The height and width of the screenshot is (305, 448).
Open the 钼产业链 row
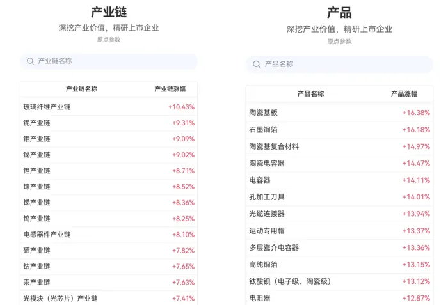tap(109, 139)
